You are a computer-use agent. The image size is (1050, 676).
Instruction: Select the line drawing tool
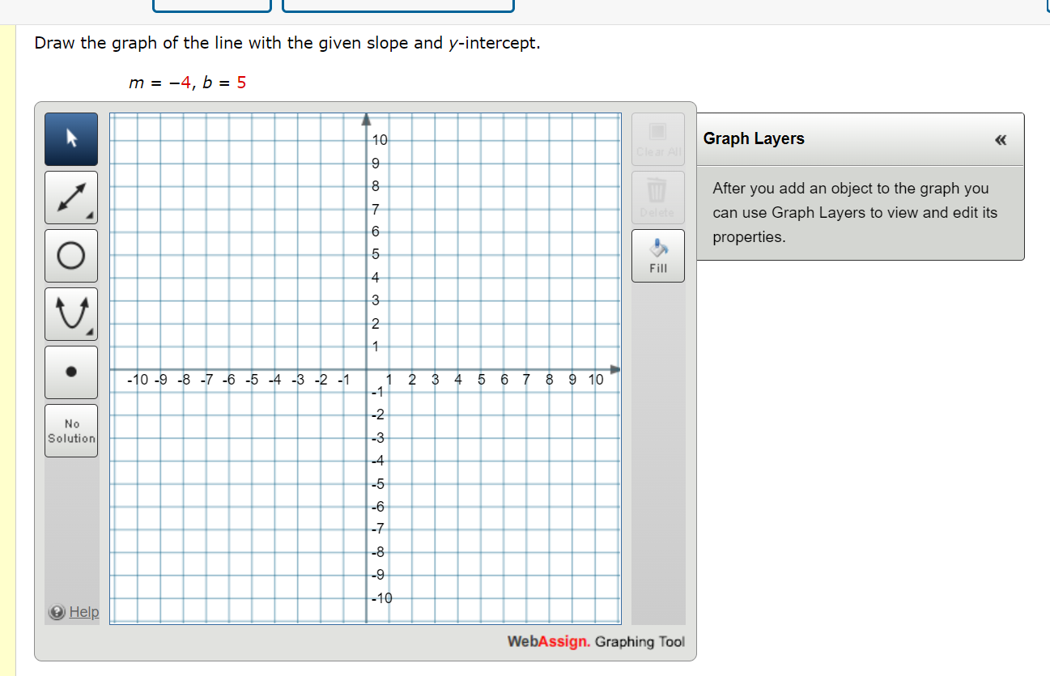pyautogui.click(x=70, y=197)
